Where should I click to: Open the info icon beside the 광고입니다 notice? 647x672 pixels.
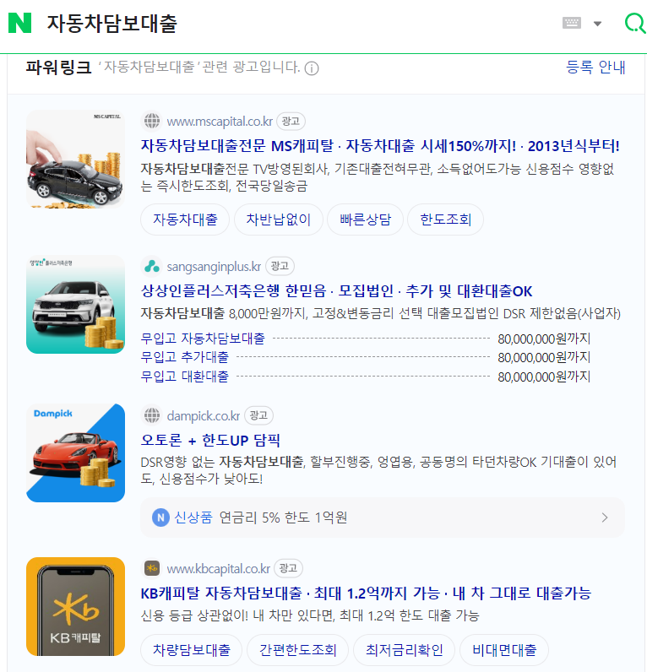click(312, 68)
